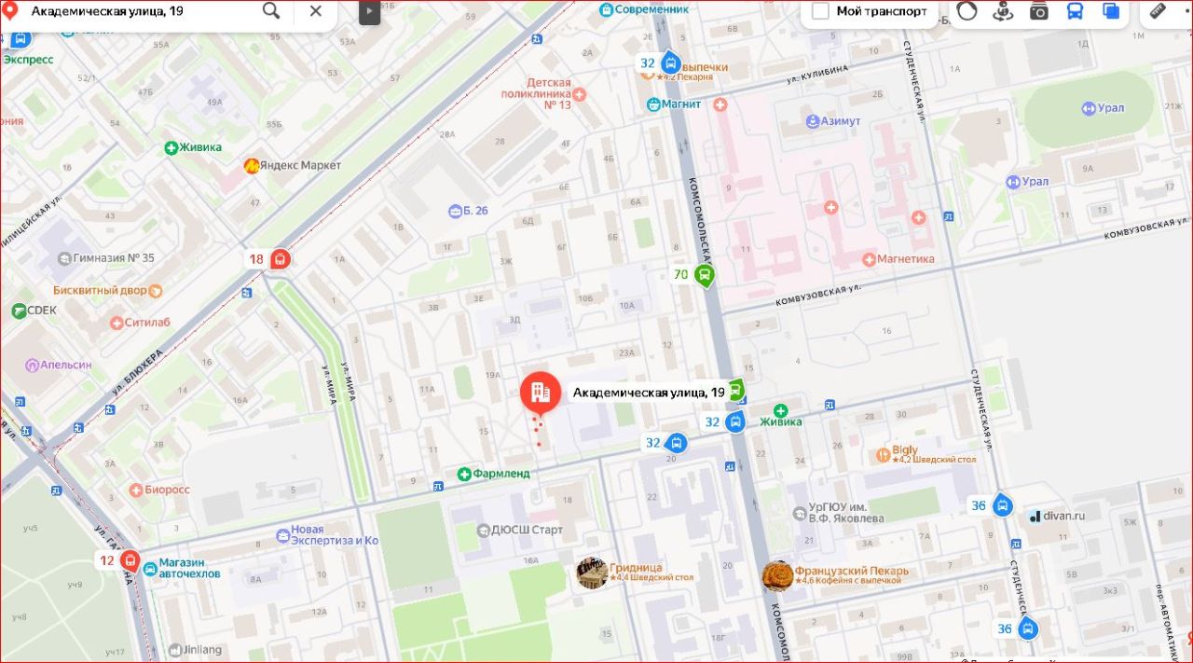The image size is (1193, 663).
Task: Clear the search field with the X
Action: (316, 10)
